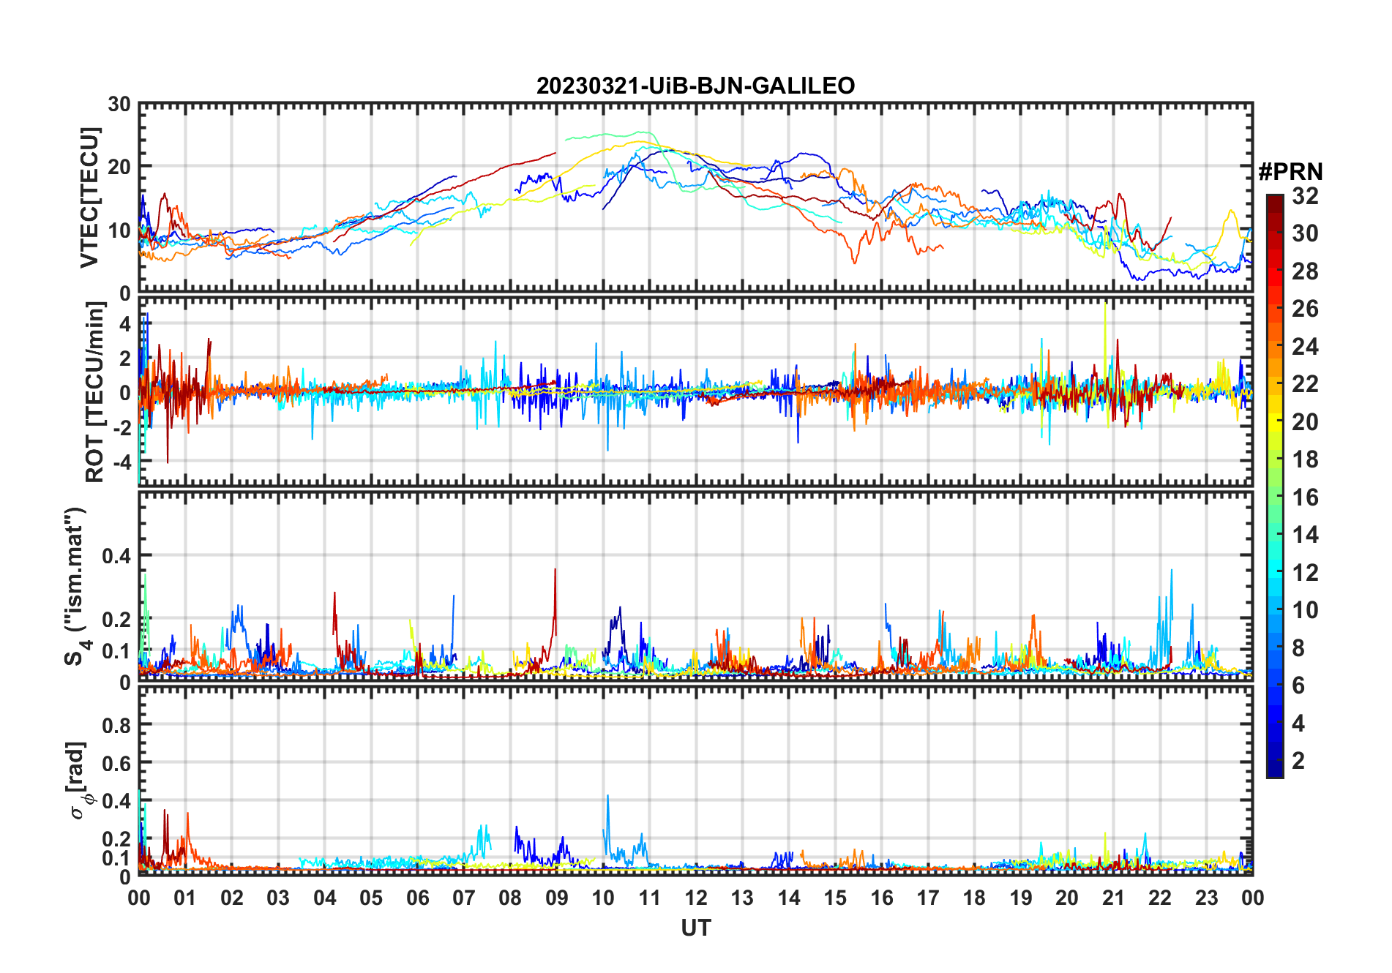Click VTEC axis tick label 20
The width and height of the screenshot is (1392, 973).
pos(119,167)
